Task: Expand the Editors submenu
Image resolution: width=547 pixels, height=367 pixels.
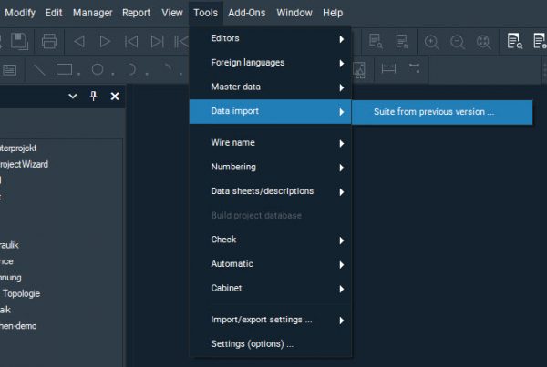Action: tap(270, 39)
